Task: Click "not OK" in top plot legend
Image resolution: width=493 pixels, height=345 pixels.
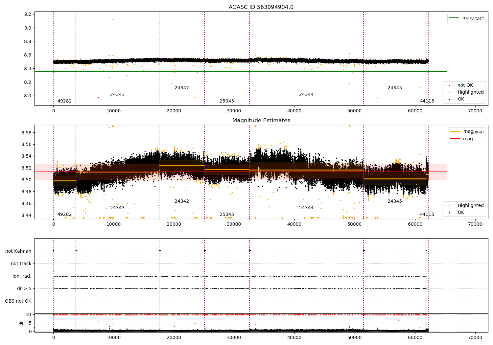Action: pyautogui.click(x=465, y=85)
